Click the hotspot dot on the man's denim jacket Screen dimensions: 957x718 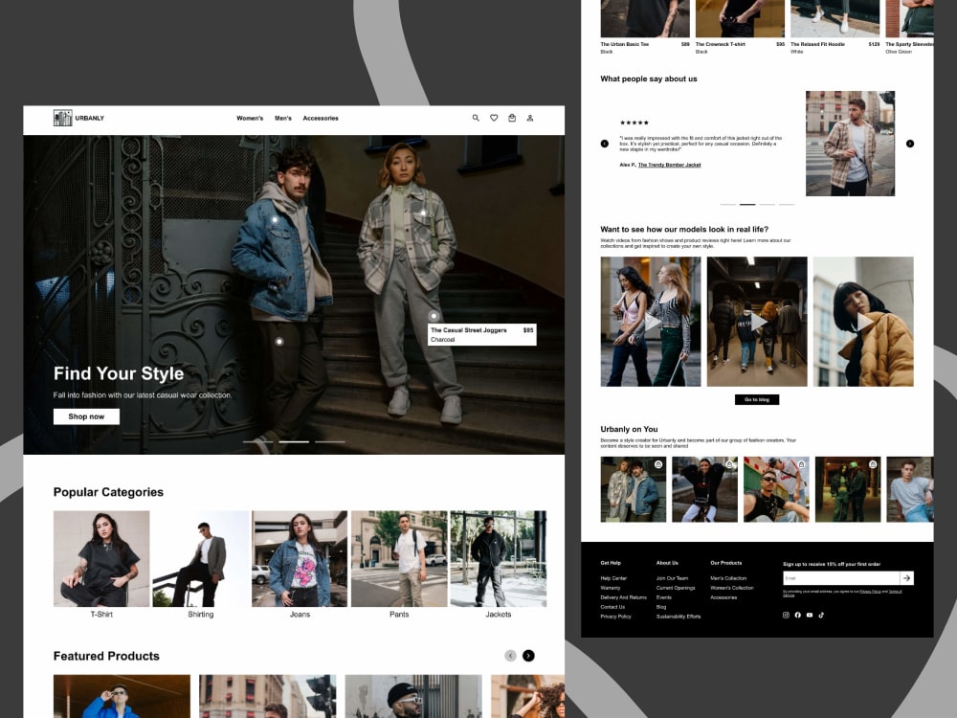275,219
